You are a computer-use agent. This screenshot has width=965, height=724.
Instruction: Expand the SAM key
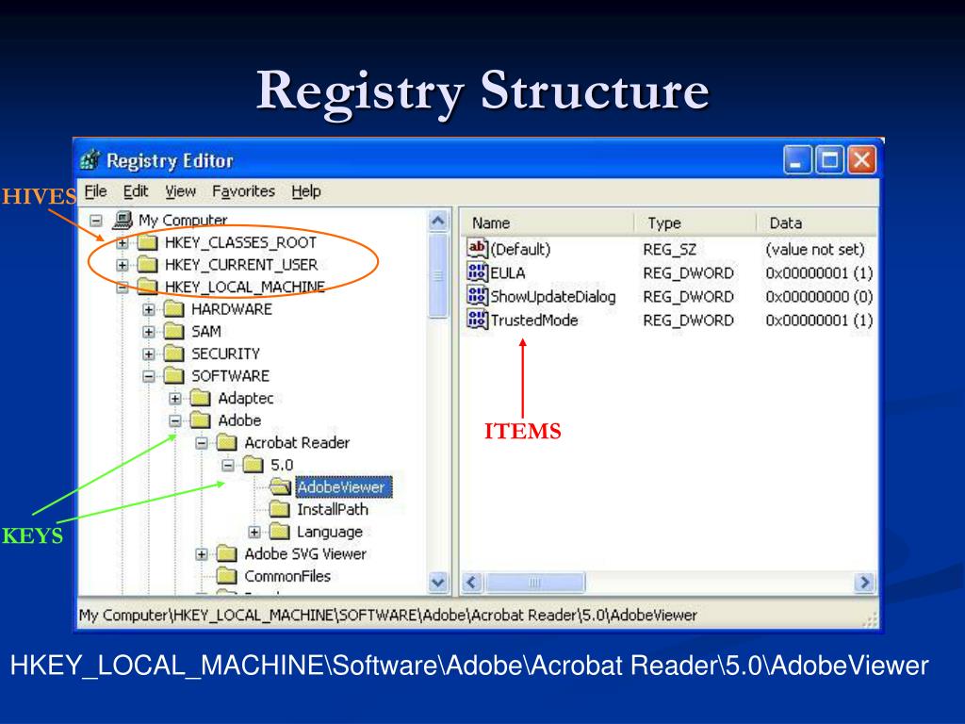click(x=148, y=331)
